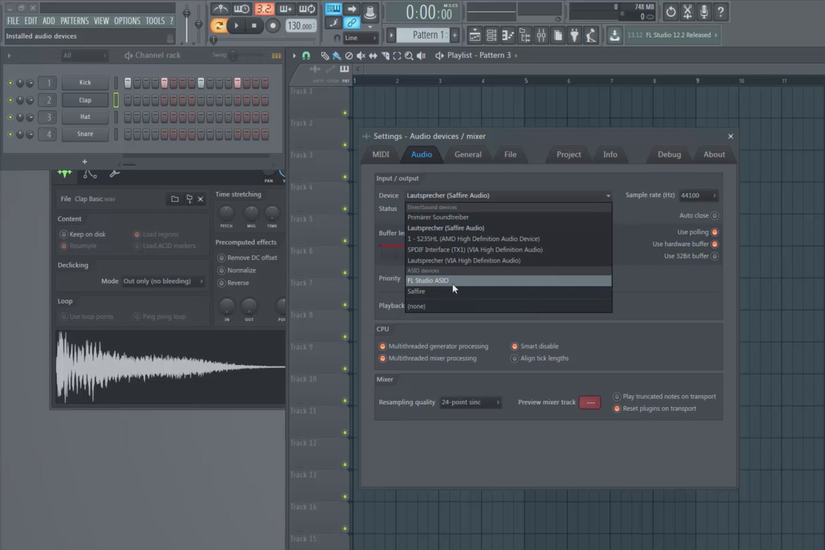Toggle Use polling option
This screenshot has height=550, width=825.
click(x=714, y=232)
